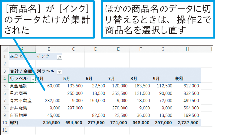Open the インク filter dropdown in B1
The image size is (237, 135).
(59, 57)
